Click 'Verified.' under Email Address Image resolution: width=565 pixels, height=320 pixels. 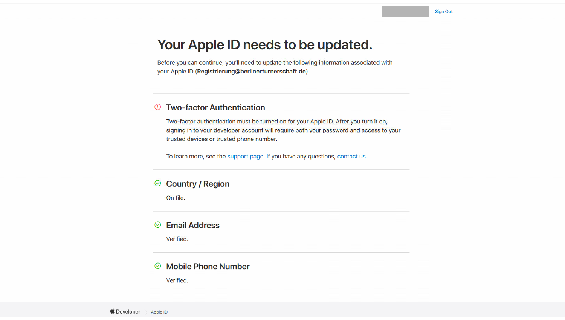(x=177, y=239)
